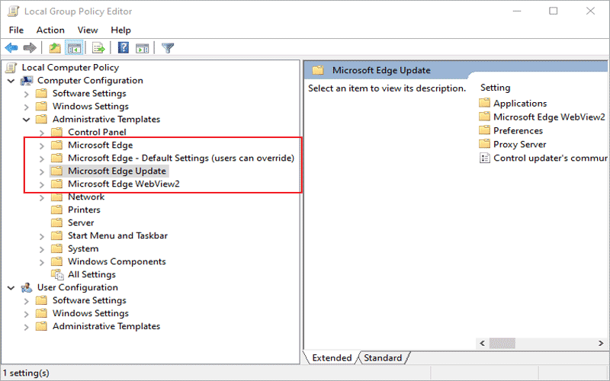The height and width of the screenshot is (381, 610).
Task: Click the scroll right arrow button
Action: (601, 344)
